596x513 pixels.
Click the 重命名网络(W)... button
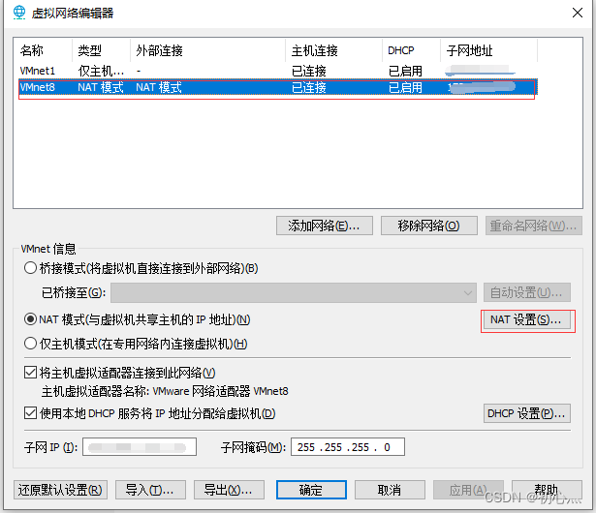coord(534,226)
